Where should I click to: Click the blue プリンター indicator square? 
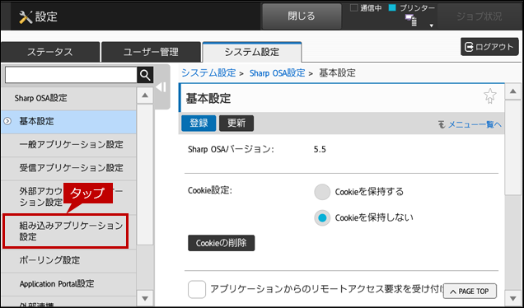click(392, 8)
